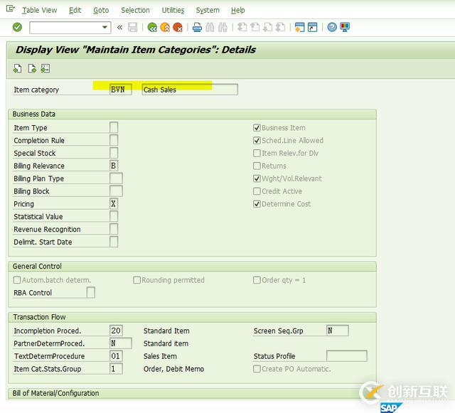455x413 pixels.
Task: Toggle the Business Item checkbox
Action: [257, 128]
